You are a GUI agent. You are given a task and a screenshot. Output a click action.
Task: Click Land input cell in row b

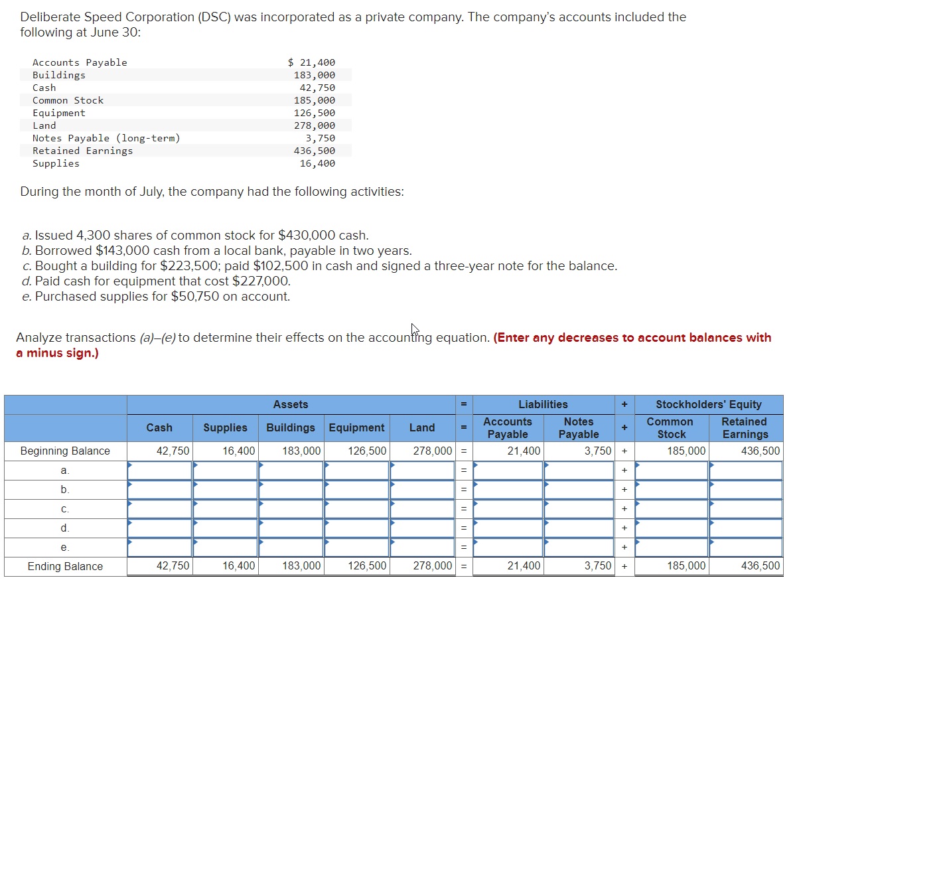[x=422, y=490]
